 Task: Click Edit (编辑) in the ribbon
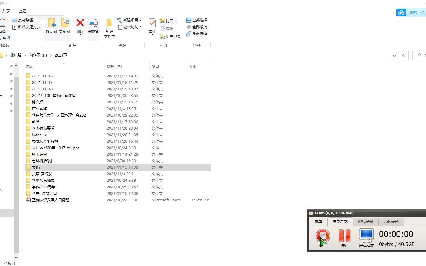pos(167,29)
